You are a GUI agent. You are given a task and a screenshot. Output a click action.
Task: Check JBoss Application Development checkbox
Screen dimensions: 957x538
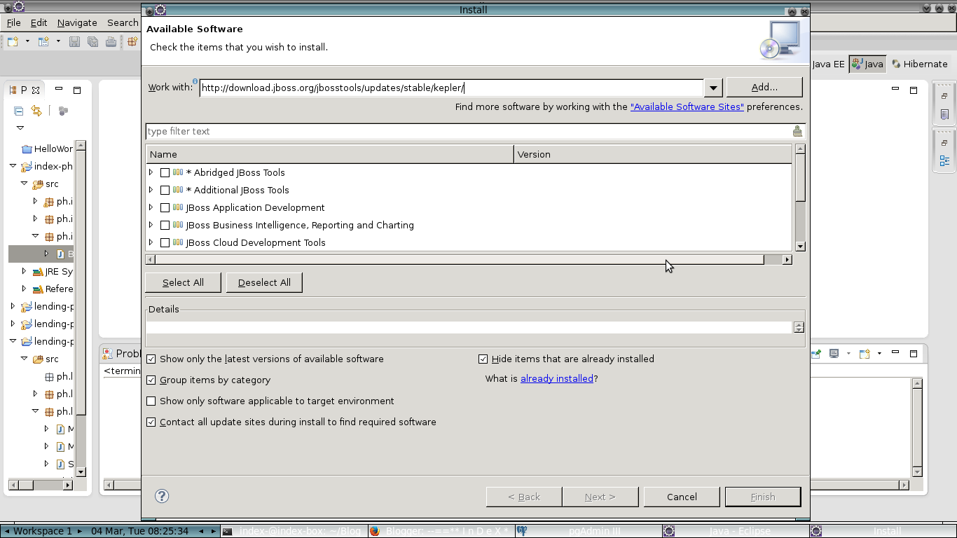[x=165, y=207]
